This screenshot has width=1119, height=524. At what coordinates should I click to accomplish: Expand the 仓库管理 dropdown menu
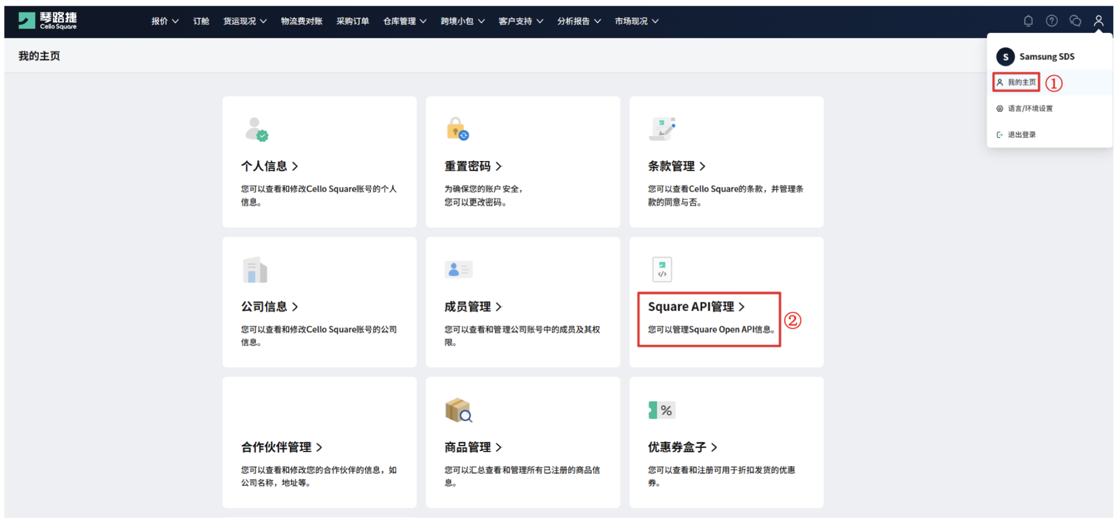[x=404, y=21]
